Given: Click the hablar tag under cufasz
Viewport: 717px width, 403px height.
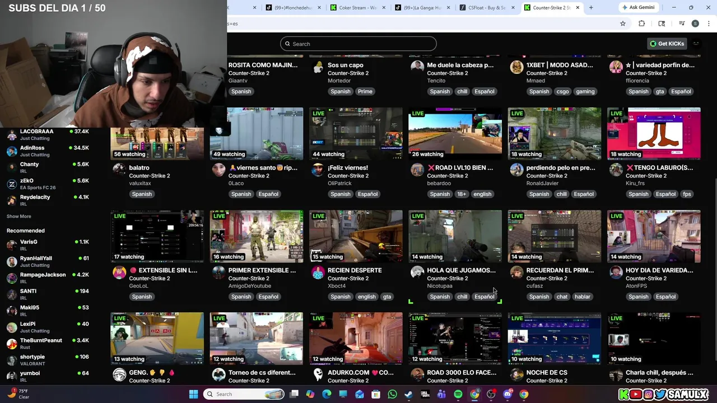Looking at the screenshot, I should 582,297.
